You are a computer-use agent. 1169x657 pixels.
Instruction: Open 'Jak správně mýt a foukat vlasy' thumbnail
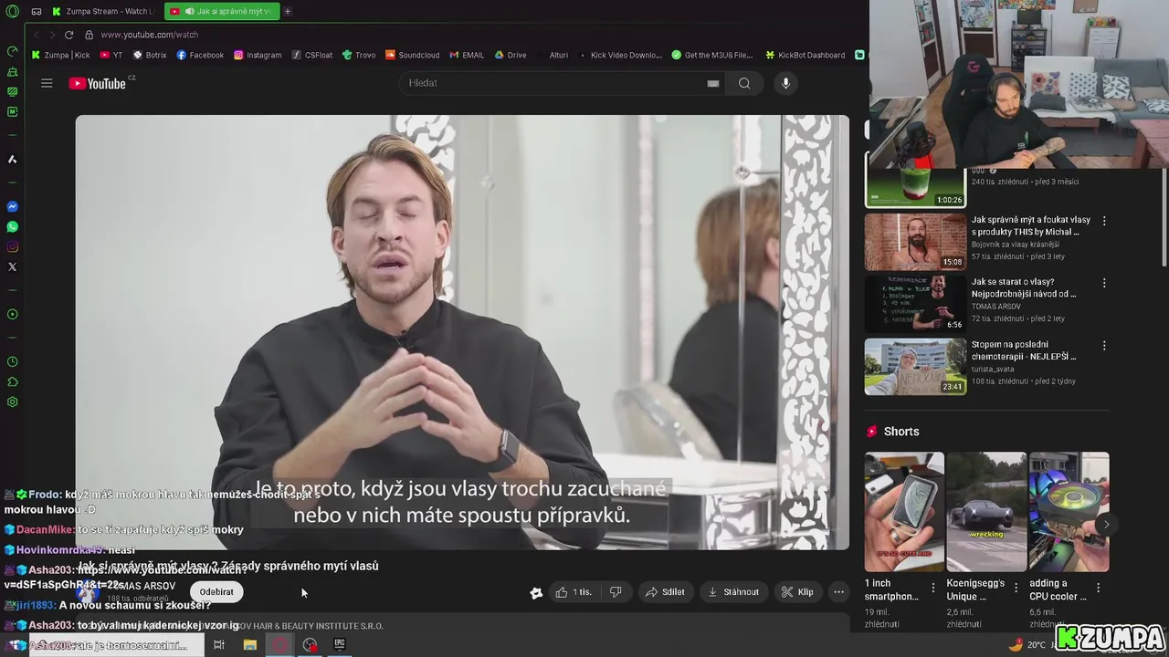click(915, 242)
